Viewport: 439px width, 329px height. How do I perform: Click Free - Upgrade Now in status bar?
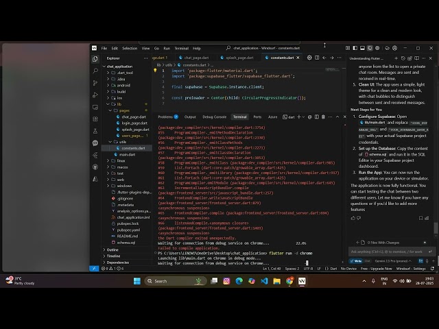(x=377, y=269)
